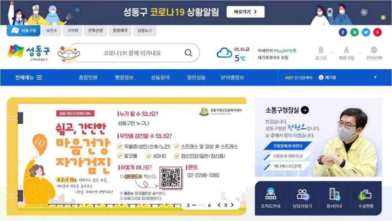Open the 구청장에게 바란다 link

tap(287, 146)
